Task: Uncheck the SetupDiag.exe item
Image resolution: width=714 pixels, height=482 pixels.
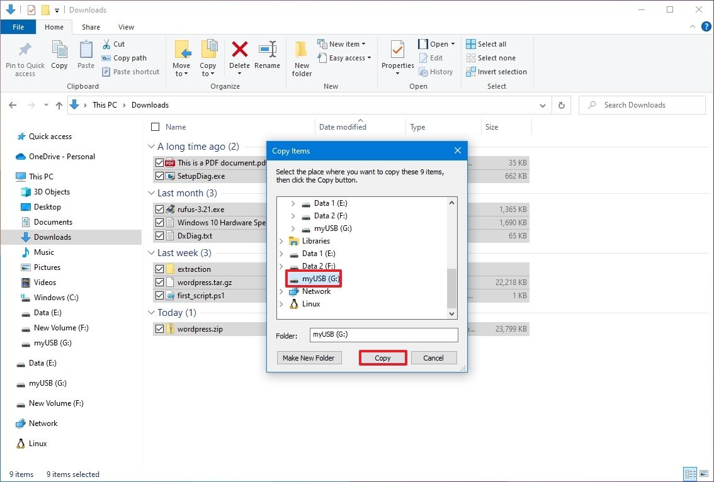Action: pos(159,176)
